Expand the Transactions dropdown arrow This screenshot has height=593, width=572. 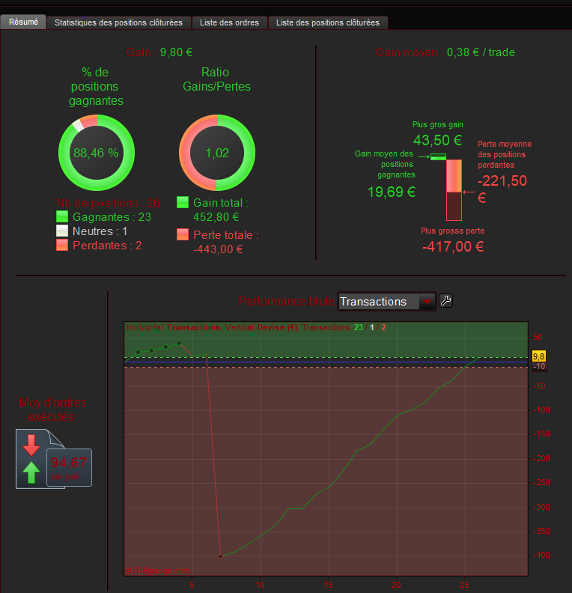tap(428, 302)
